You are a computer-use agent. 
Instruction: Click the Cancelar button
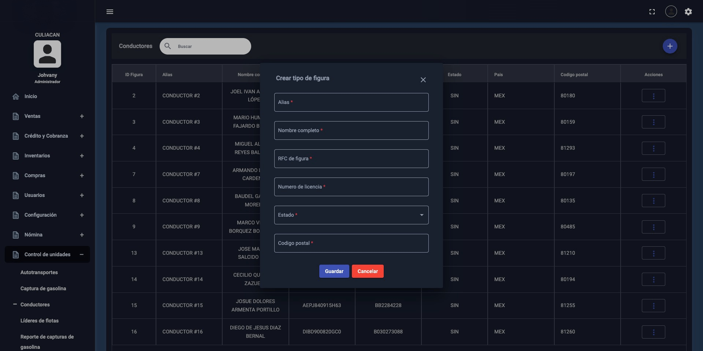coord(368,271)
